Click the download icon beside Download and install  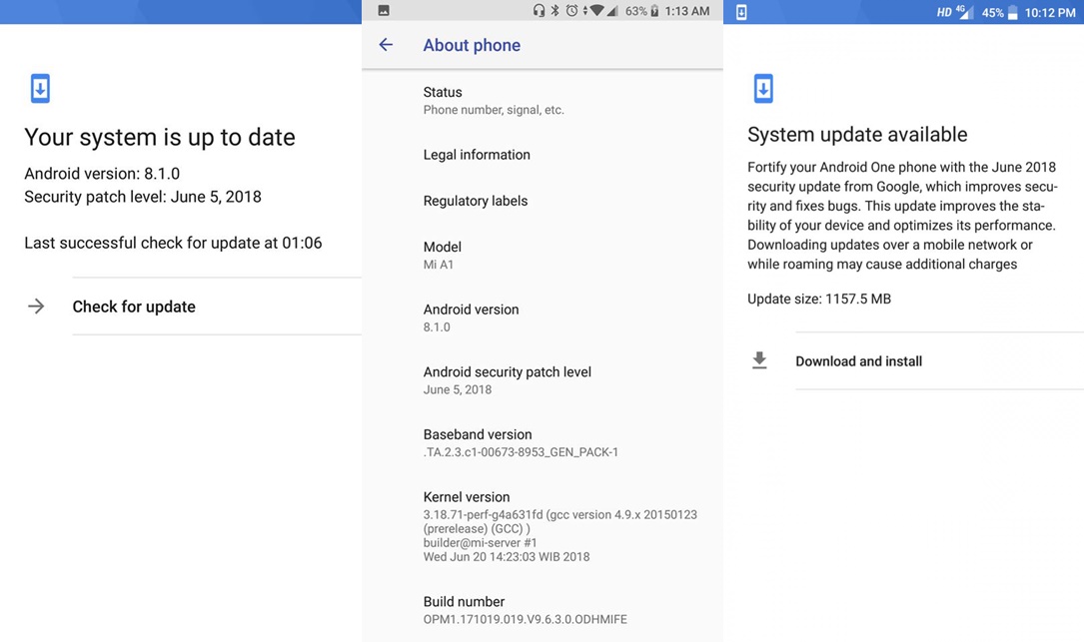pos(759,360)
